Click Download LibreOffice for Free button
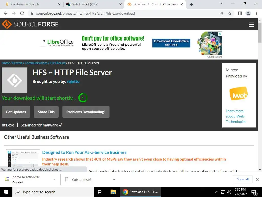The image size is (262, 197). pos(171,43)
